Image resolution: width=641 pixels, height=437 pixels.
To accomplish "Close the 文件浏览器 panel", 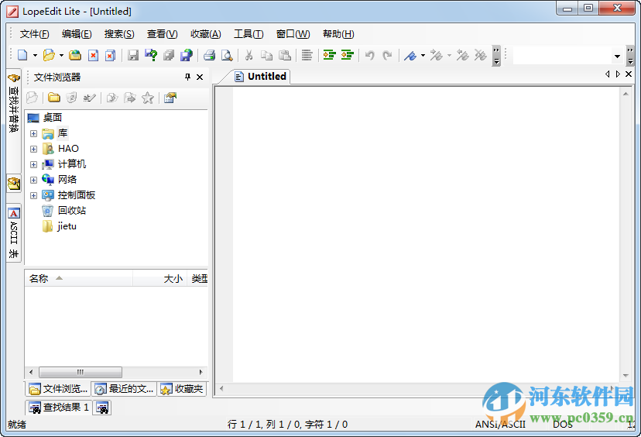I will click(x=200, y=77).
